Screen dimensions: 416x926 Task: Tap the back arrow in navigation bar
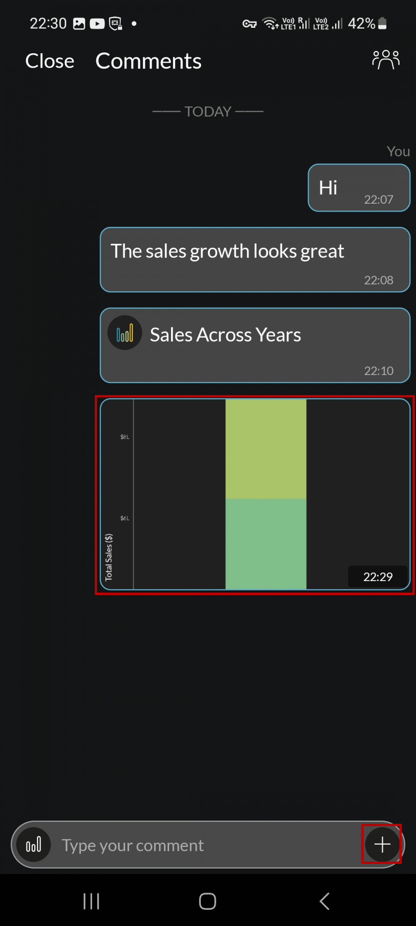click(x=324, y=901)
